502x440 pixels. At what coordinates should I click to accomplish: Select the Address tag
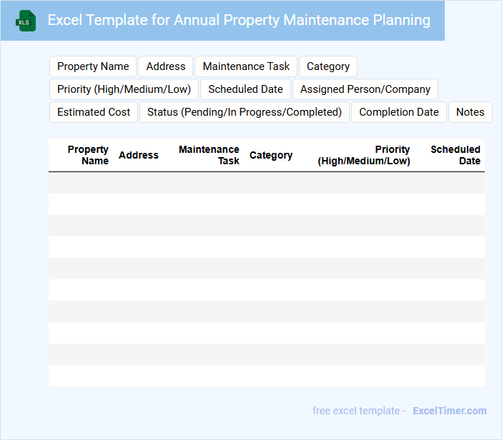click(x=166, y=66)
